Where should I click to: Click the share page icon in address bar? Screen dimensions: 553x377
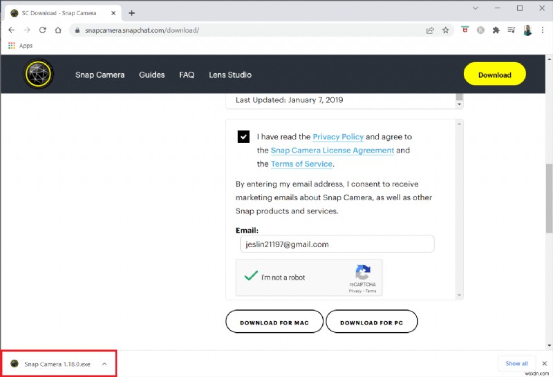click(430, 30)
